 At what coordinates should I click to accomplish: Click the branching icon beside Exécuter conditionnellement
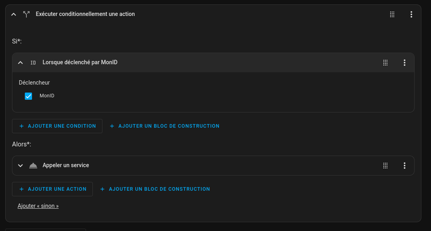click(x=26, y=14)
